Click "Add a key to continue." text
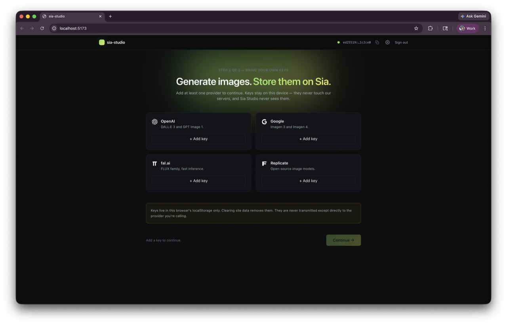 (164, 240)
